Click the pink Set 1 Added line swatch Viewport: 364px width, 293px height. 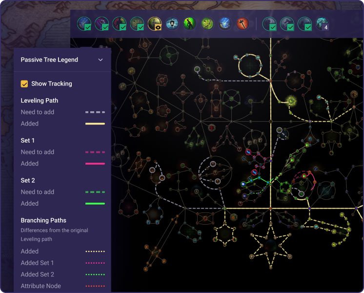pos(95,164)
